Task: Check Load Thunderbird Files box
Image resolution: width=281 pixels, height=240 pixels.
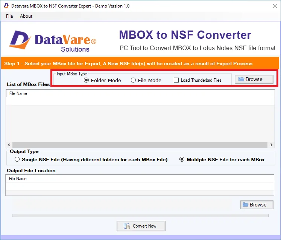Action: (x=176, y=80)
